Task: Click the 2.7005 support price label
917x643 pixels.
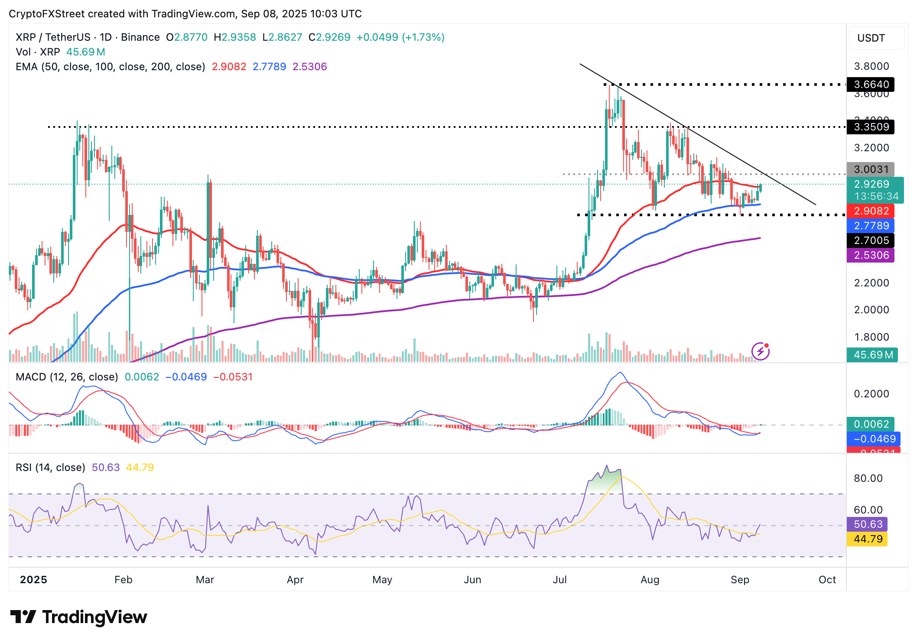Action: coord(871,240)
